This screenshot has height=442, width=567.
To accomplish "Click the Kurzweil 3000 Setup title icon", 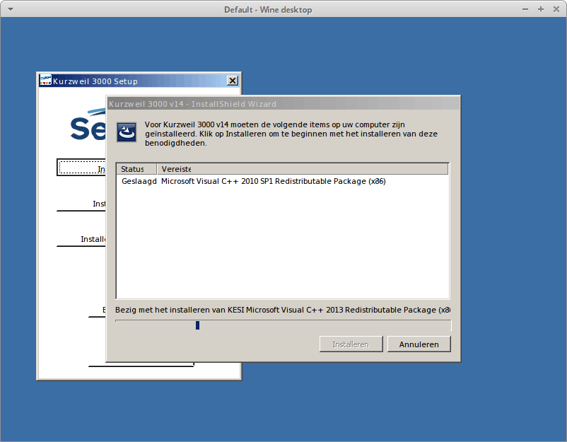I will pos(45,81).
